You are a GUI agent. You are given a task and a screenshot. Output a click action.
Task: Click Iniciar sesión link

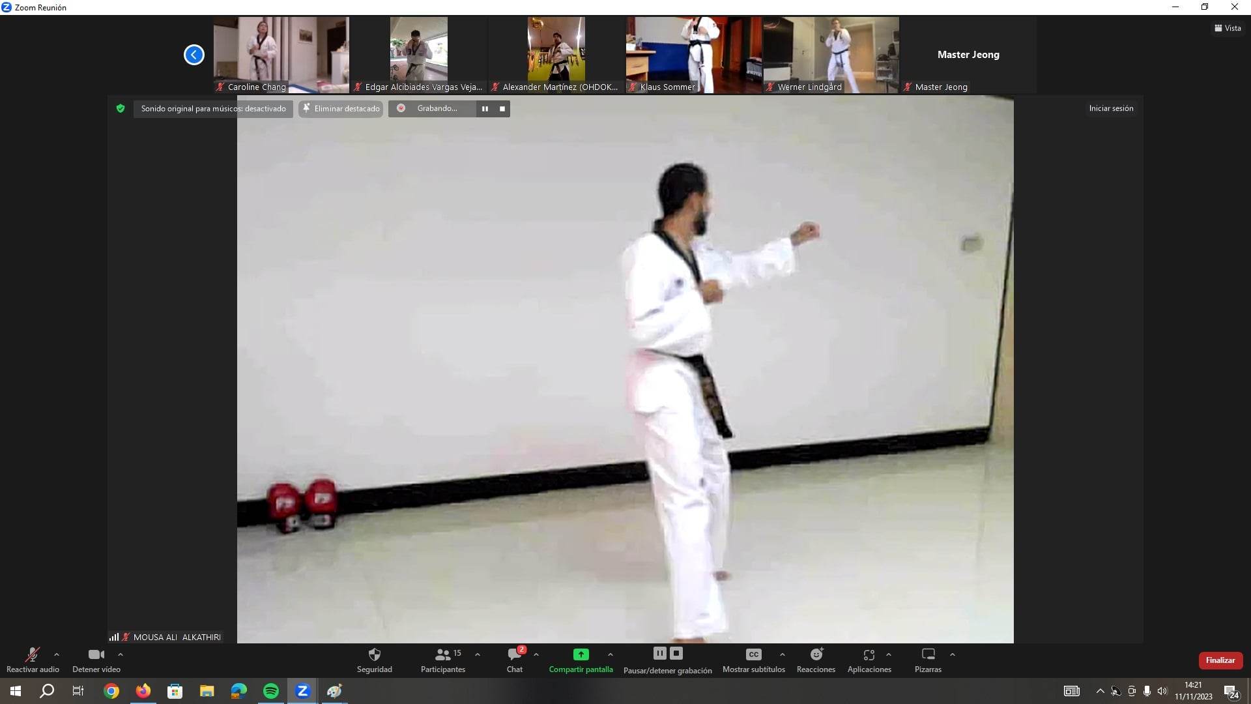pos(1111,108)
